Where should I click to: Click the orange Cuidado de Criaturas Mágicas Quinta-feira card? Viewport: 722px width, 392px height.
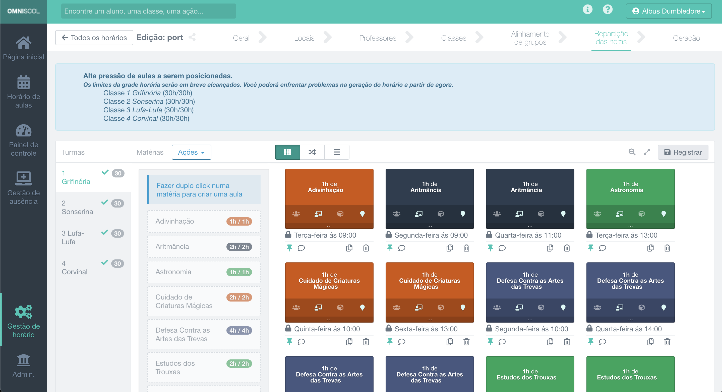(x=329, y=281)
